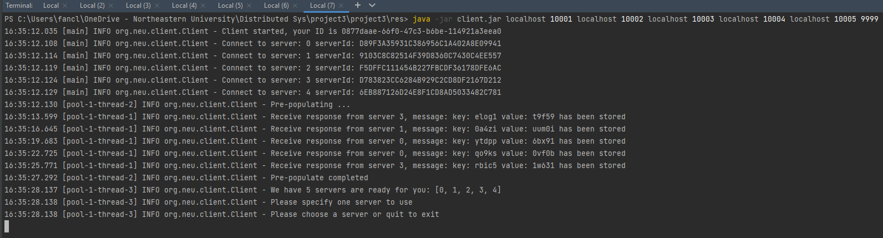This screenshot has width=883, height=238.
Task: Click the log line with key ytdpp
Action: (x=315, y=141)
